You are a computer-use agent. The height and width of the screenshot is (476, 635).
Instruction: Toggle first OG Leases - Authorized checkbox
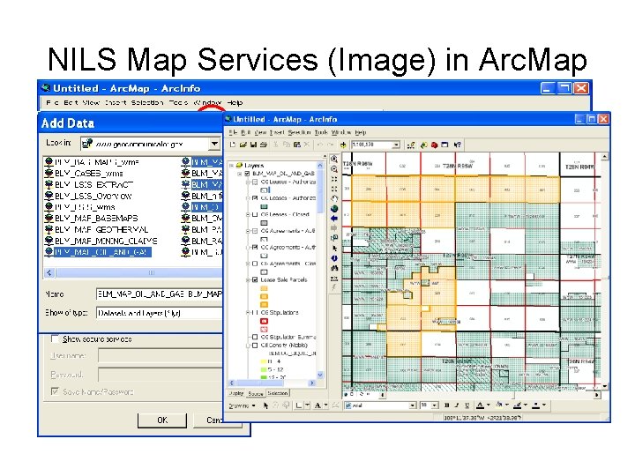tap(255, 182)
